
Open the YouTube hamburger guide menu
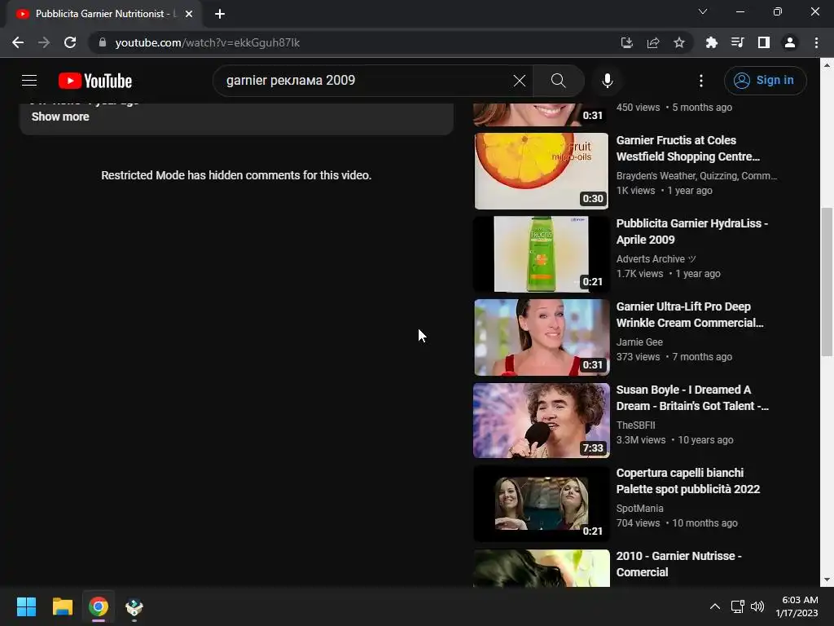click(x=29, y=81)
